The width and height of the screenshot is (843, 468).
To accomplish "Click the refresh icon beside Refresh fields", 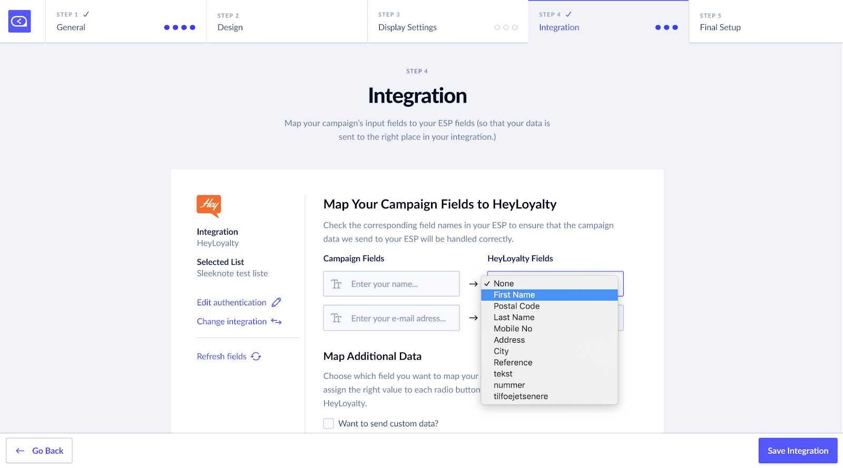I will 256,356.
